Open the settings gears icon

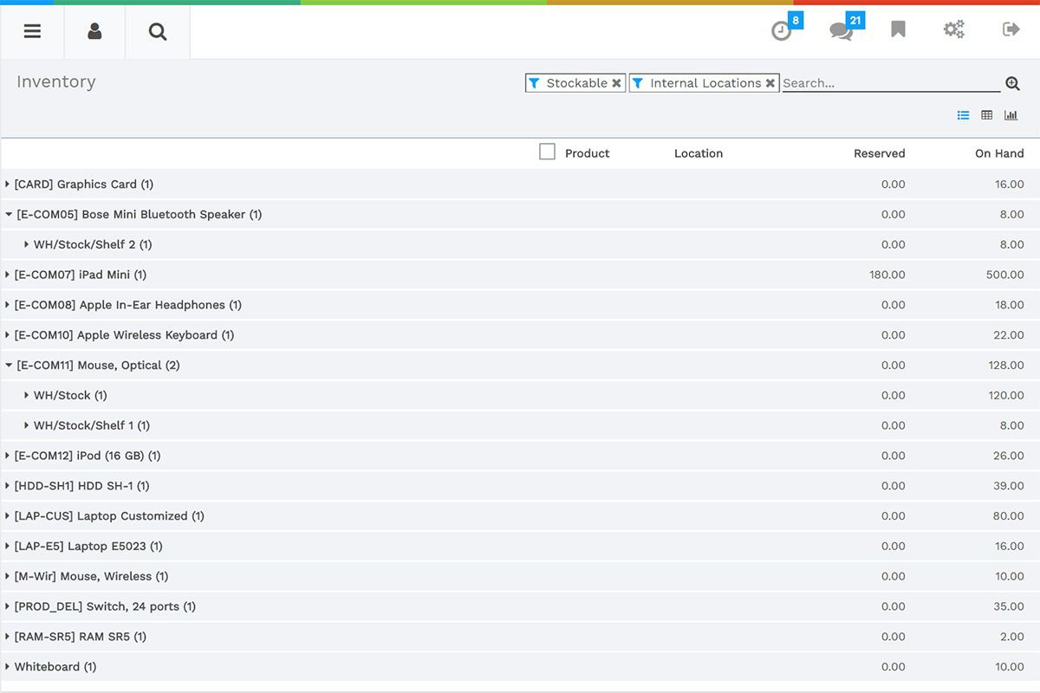(953, 30)
